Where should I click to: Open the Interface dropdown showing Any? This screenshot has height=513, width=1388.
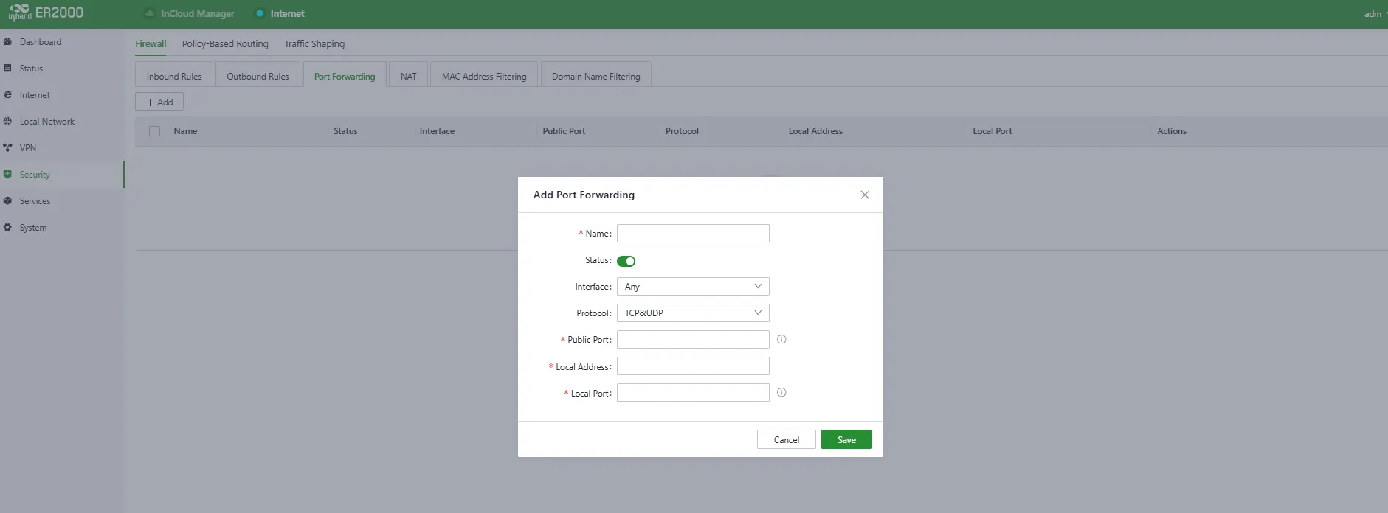coord(693,287)
